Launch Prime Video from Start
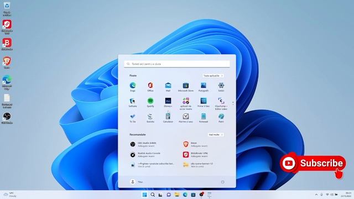This screenshot has width=354, height=199. [204, 102]
